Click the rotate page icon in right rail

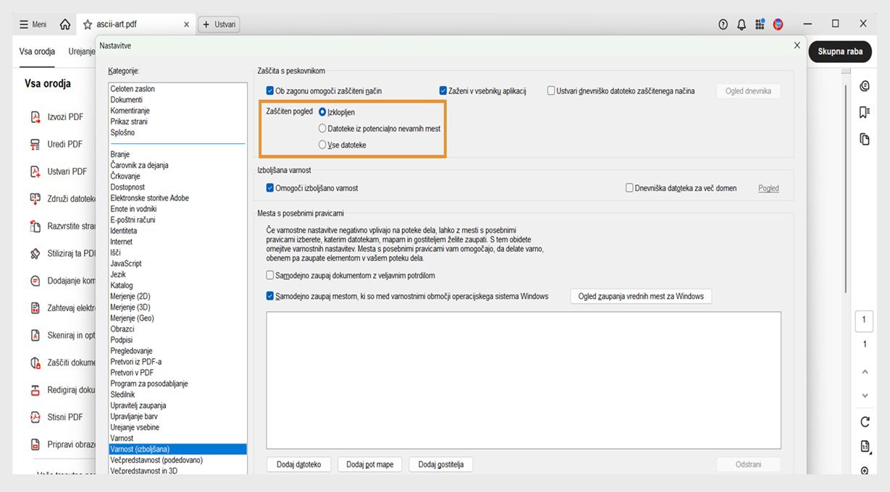click(x=865, y=421)
